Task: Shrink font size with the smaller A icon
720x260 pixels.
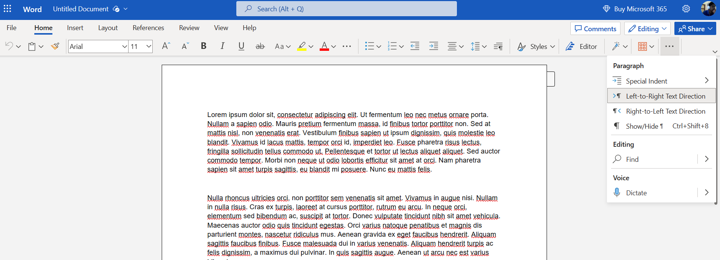Action: [185, 46]
